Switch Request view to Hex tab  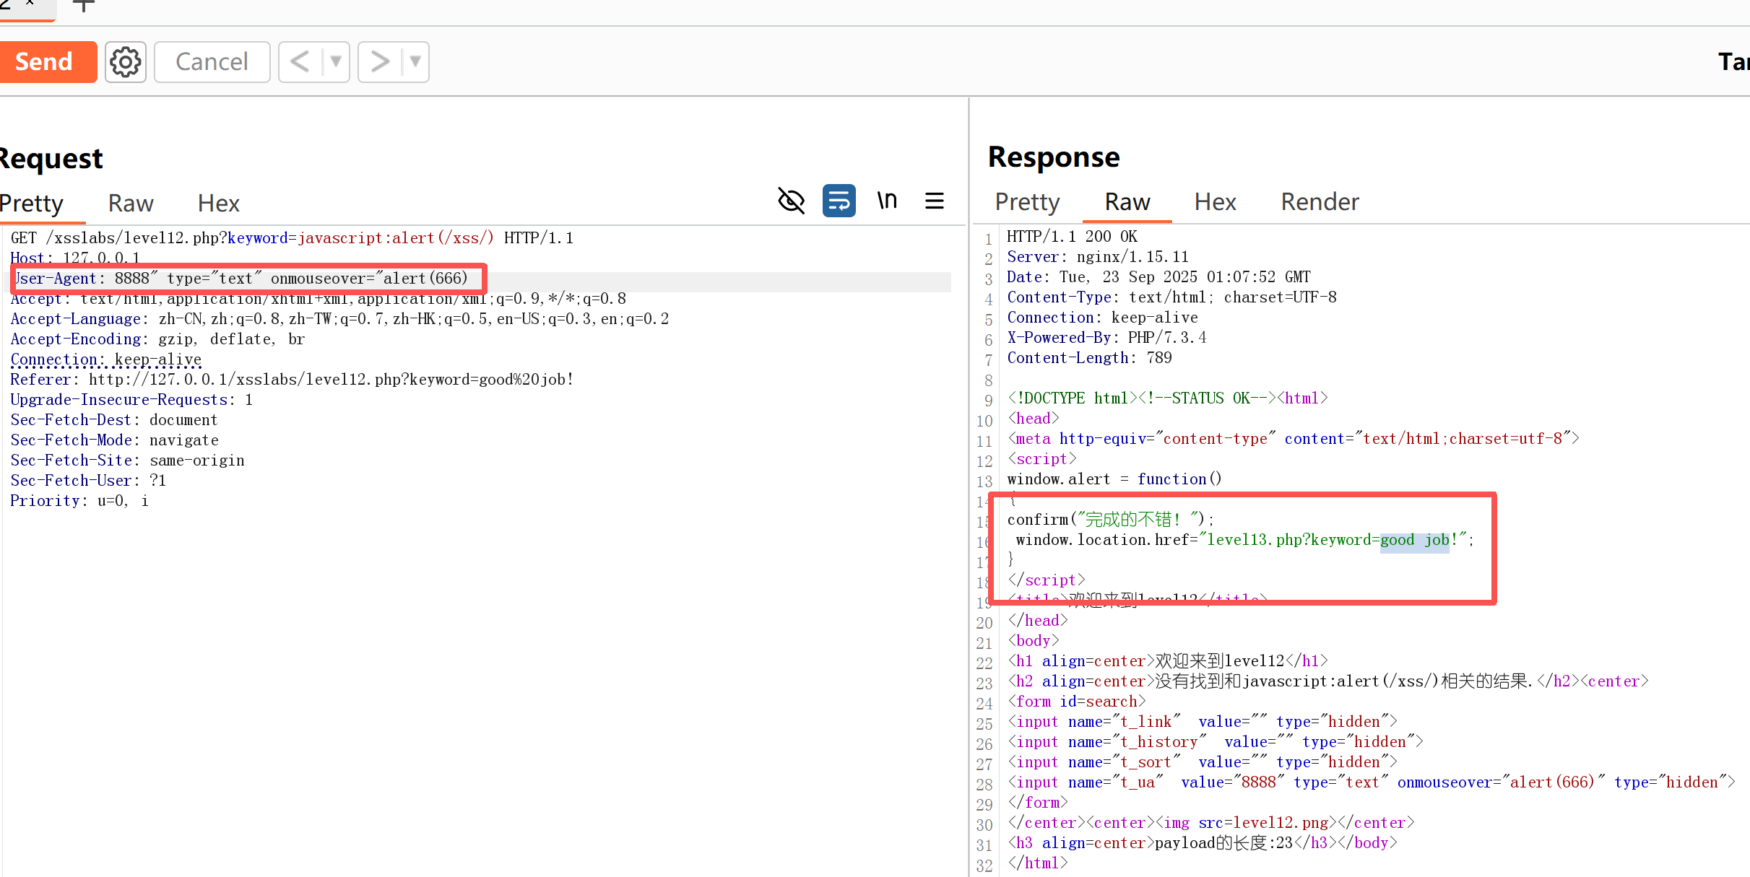pyautogui.click(x=218, y=204)
